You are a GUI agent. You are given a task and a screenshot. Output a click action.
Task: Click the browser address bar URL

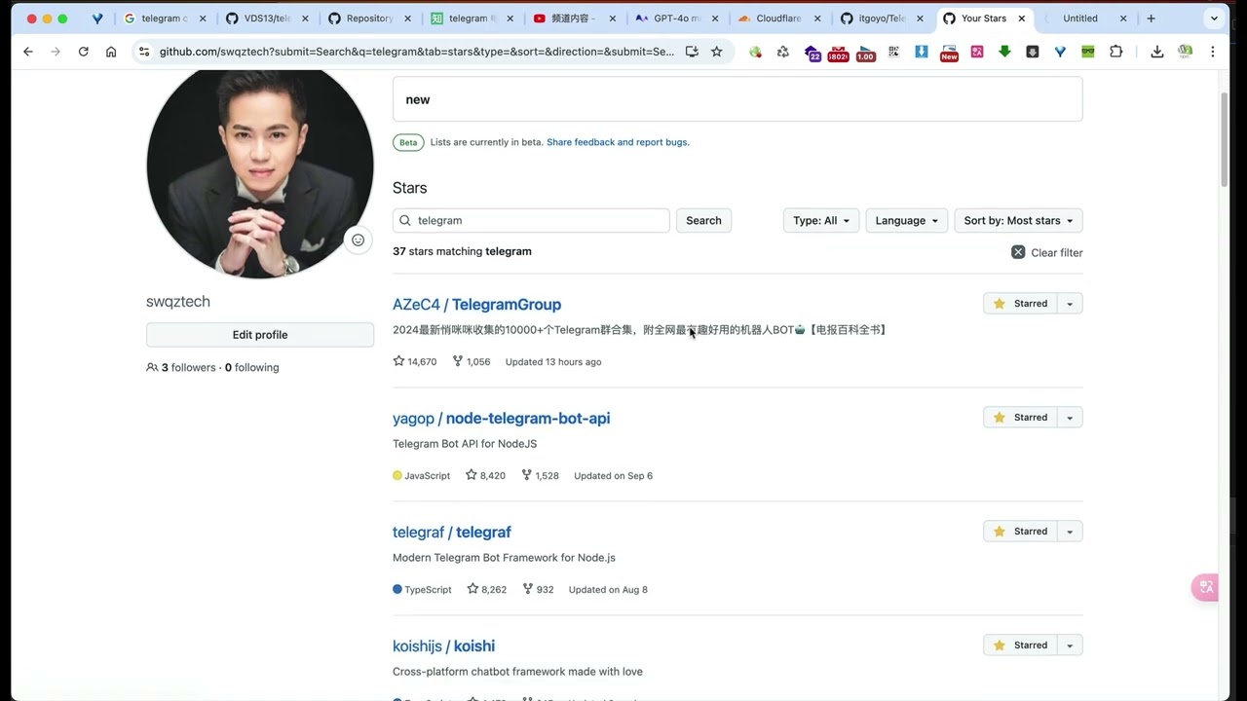pyautogui.click(x=417, y=52)
